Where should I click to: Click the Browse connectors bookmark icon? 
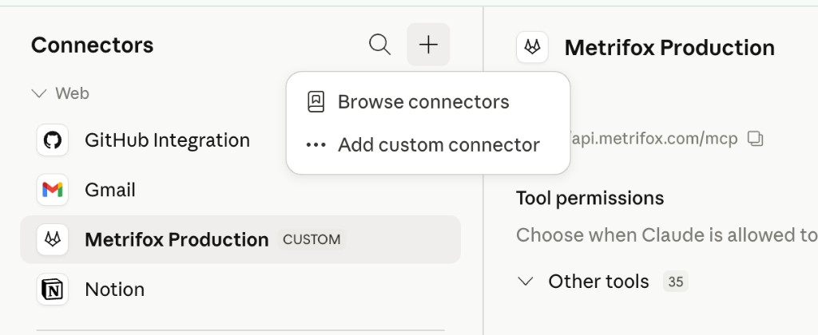coord(316,102)
